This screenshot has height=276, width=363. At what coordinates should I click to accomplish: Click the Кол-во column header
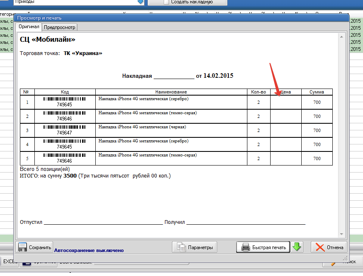[x=259, y=92]
